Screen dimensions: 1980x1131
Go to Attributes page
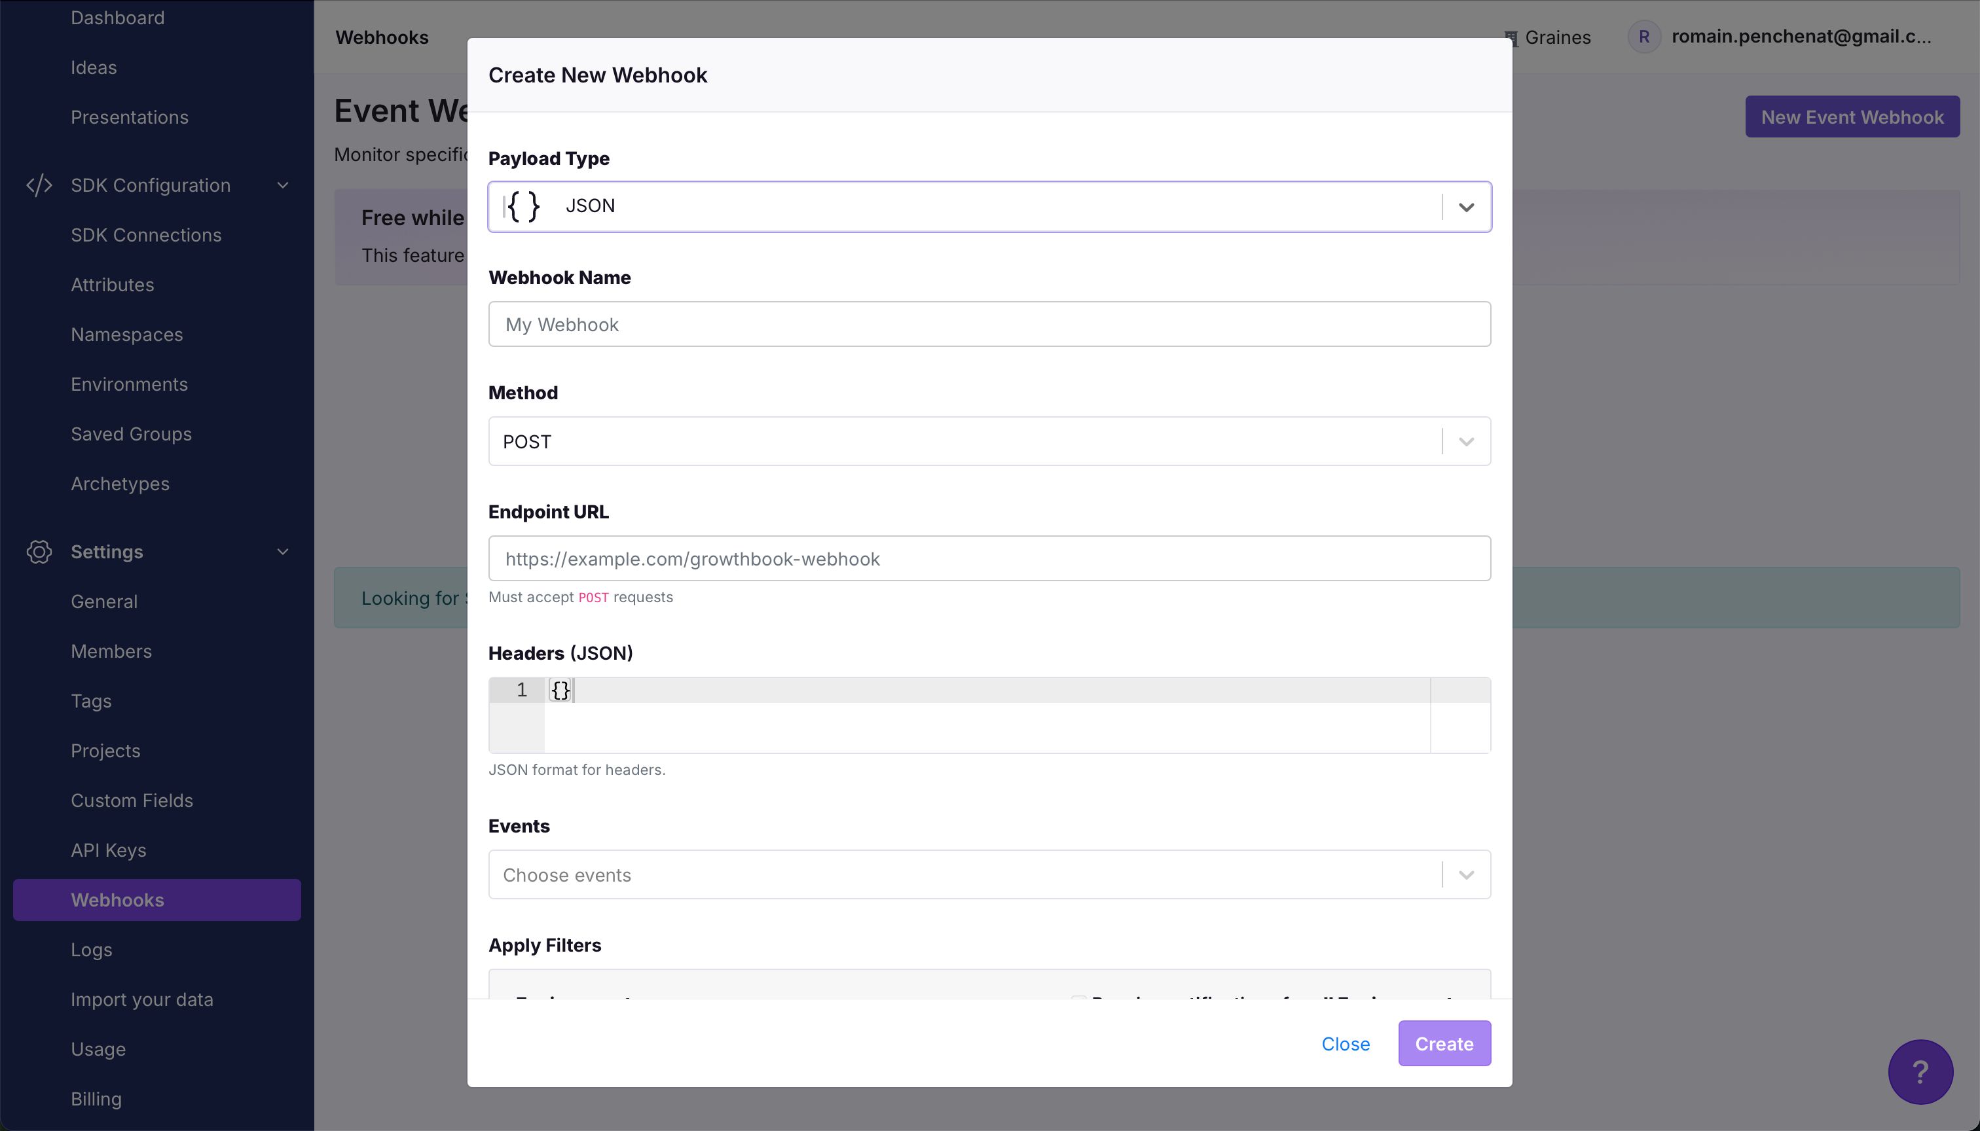coord(113,285)
